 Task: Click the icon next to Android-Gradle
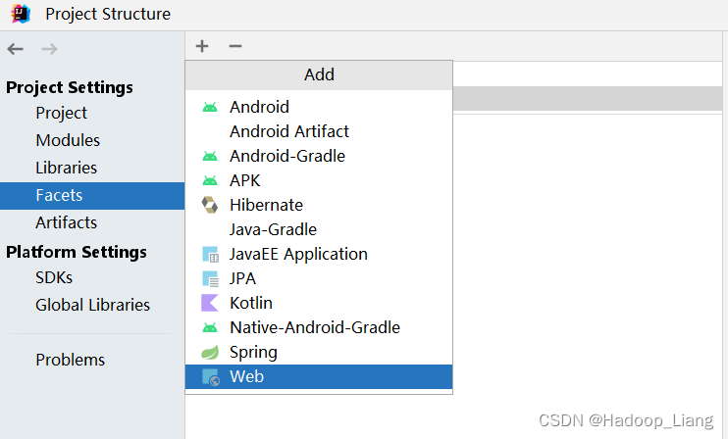210,156
